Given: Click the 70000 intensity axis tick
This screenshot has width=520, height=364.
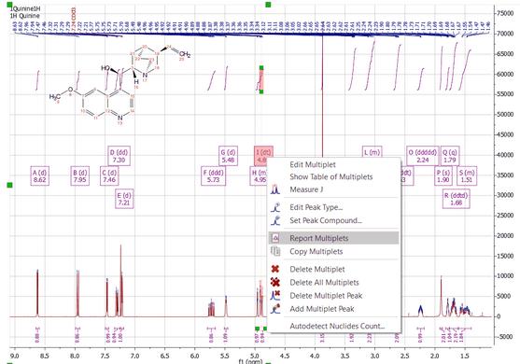Looking at the screenshot, I should pyautogui.click(x=505, y=34).
